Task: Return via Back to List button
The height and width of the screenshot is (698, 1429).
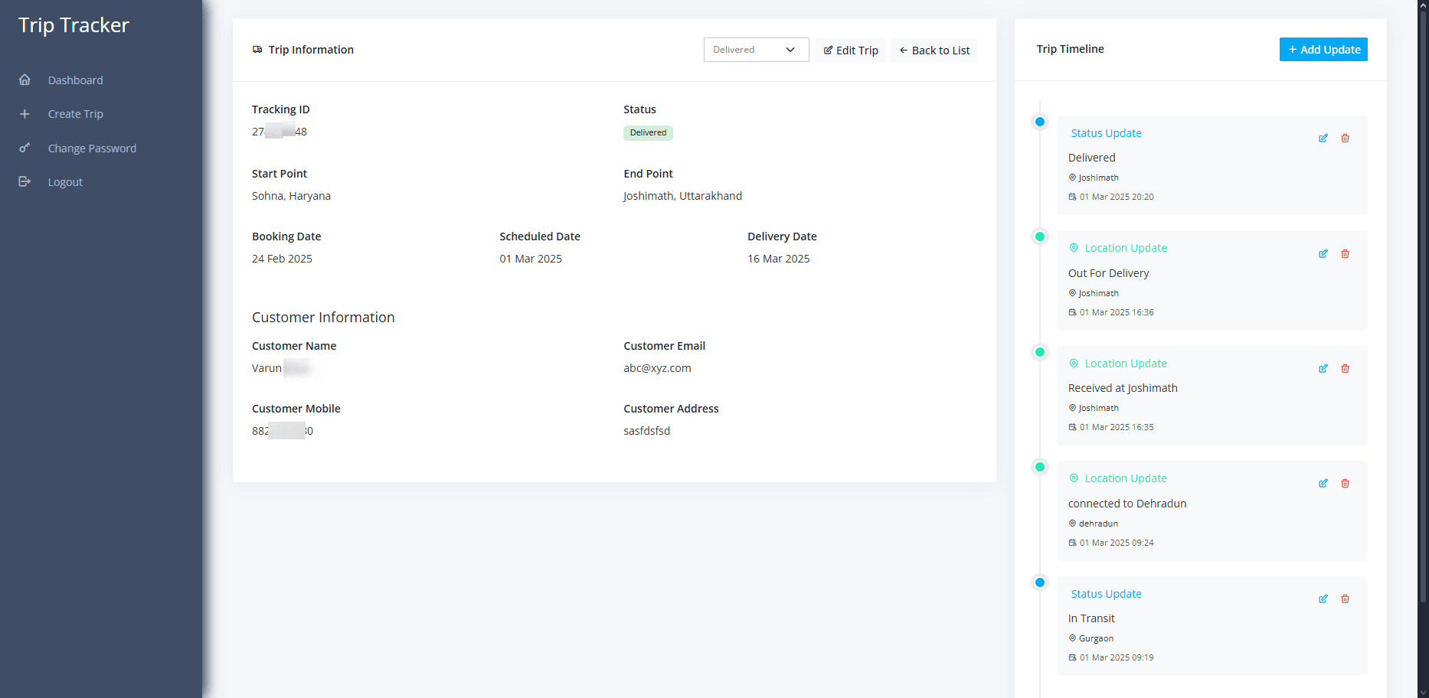Action: [x=934, y=51]
